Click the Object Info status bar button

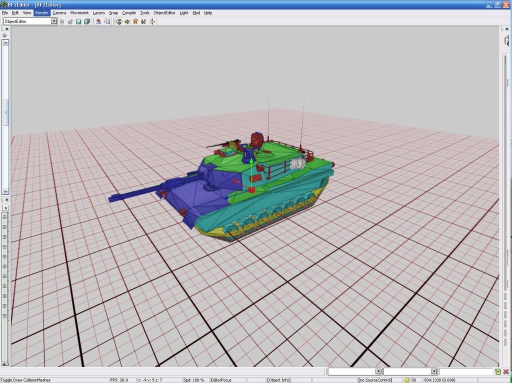[x=279, y=380]
